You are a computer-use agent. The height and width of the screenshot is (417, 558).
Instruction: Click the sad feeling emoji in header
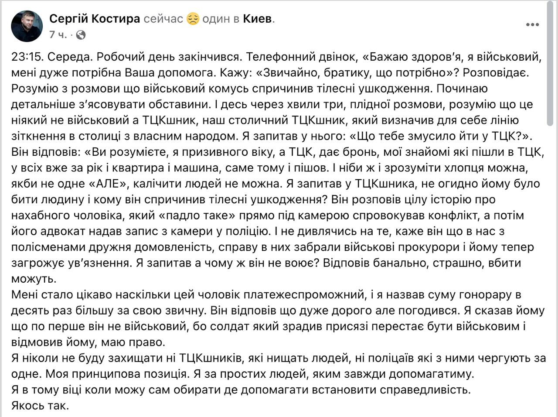[x=193, y=19]
